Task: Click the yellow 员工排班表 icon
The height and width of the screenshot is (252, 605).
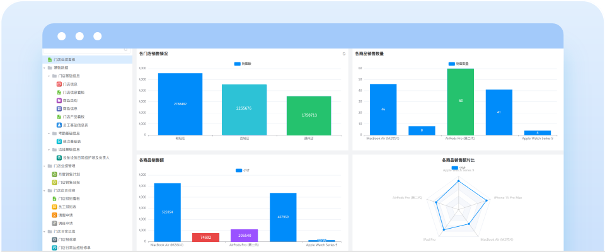Action: [x=54, y=207]
